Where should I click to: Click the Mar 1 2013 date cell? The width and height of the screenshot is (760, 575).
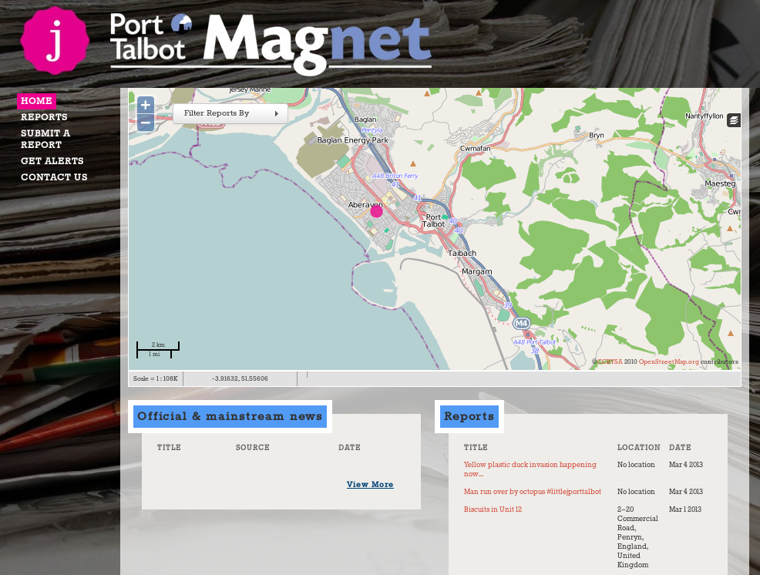point(685,509)
